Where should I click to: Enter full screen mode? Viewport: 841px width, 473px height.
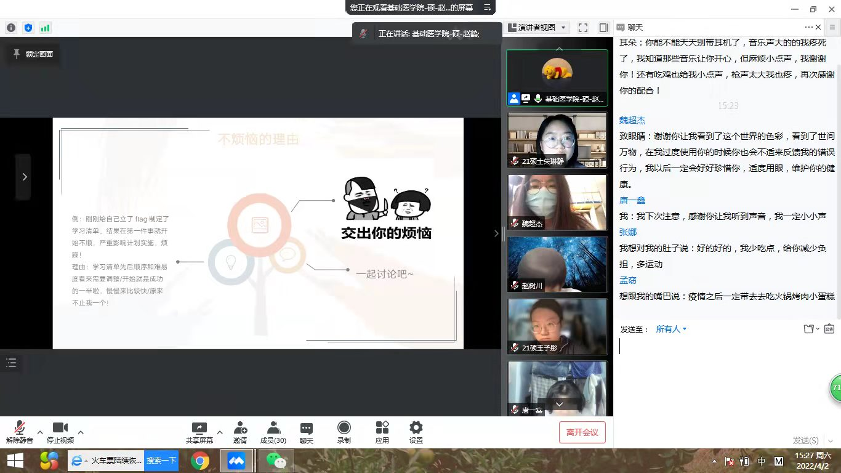coord(583,28)
